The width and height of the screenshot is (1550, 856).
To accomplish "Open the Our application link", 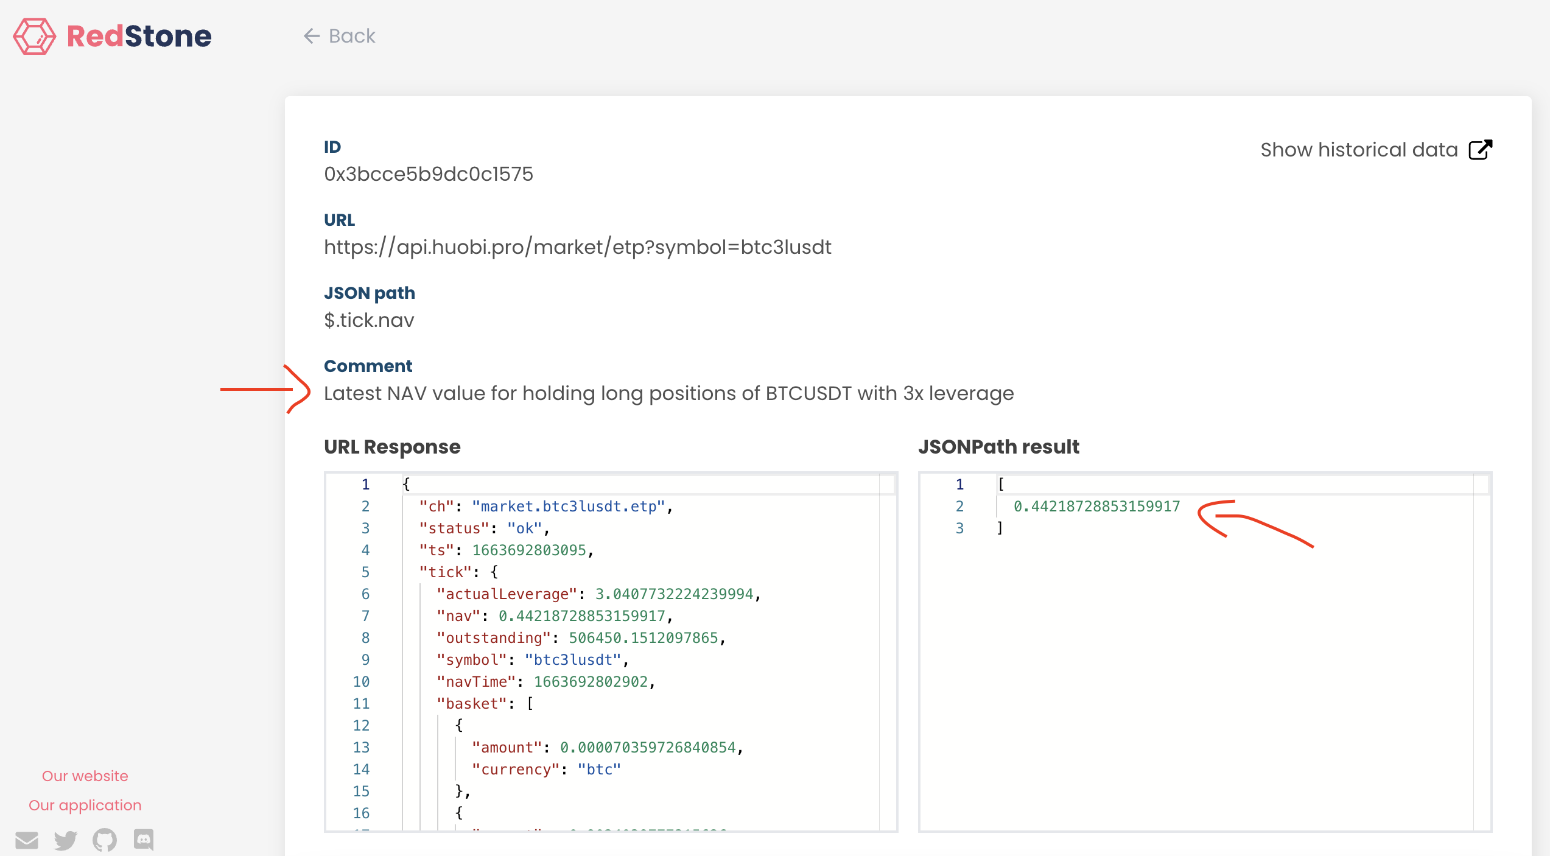I will [85, 805].
